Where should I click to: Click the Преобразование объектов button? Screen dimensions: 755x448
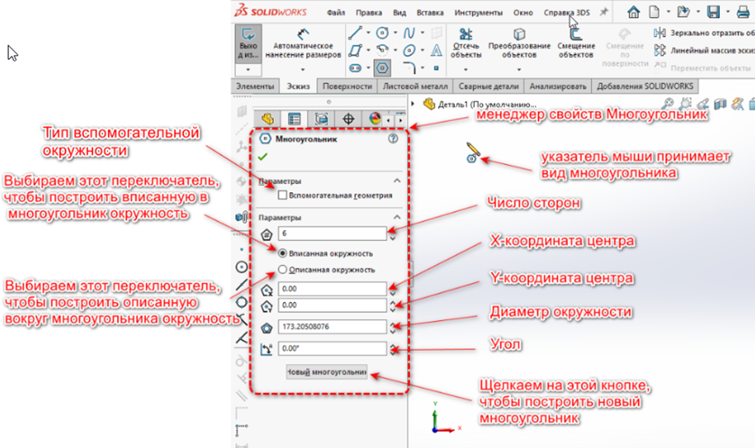pos(519,43)
